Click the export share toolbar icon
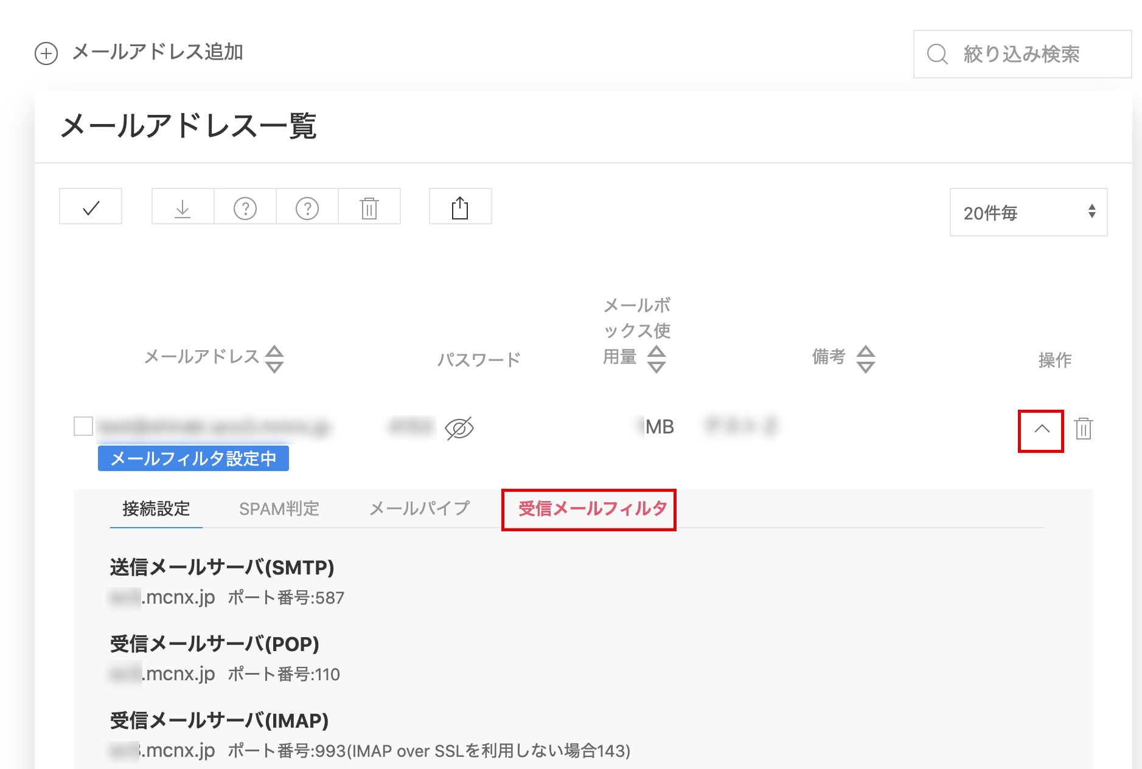Screen dimensions: 1142x769 (461, 207)
